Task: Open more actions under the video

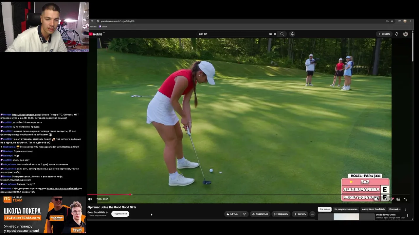Action: [312, 214]
